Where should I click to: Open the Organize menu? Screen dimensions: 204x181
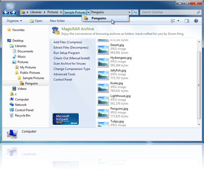14,21
